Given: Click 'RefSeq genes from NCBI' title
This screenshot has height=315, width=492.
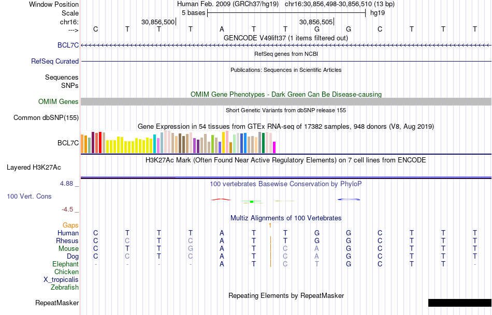Looking at the screenshot, I should coord(286,54).
